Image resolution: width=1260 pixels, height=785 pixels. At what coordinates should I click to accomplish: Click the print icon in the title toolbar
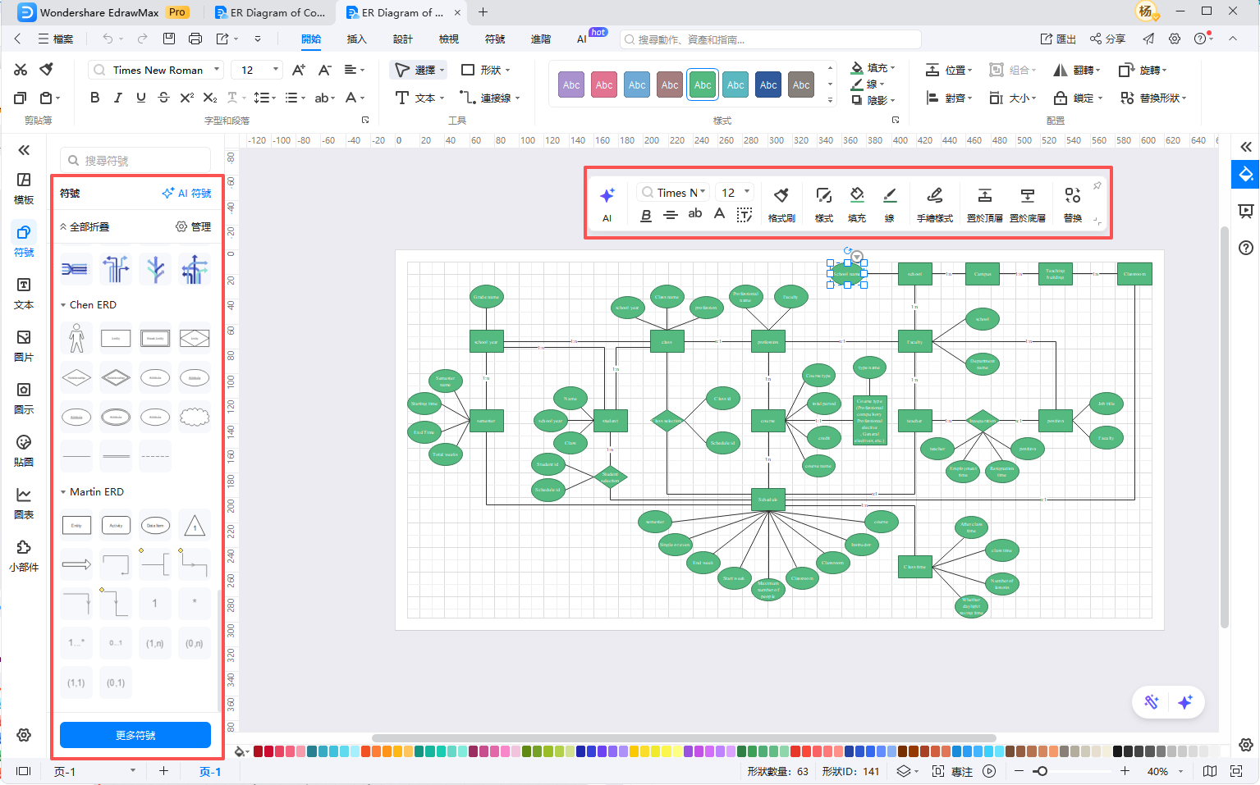point(195,39)
